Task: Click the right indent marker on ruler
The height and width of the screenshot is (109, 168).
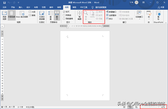Action: pos(102,27)
